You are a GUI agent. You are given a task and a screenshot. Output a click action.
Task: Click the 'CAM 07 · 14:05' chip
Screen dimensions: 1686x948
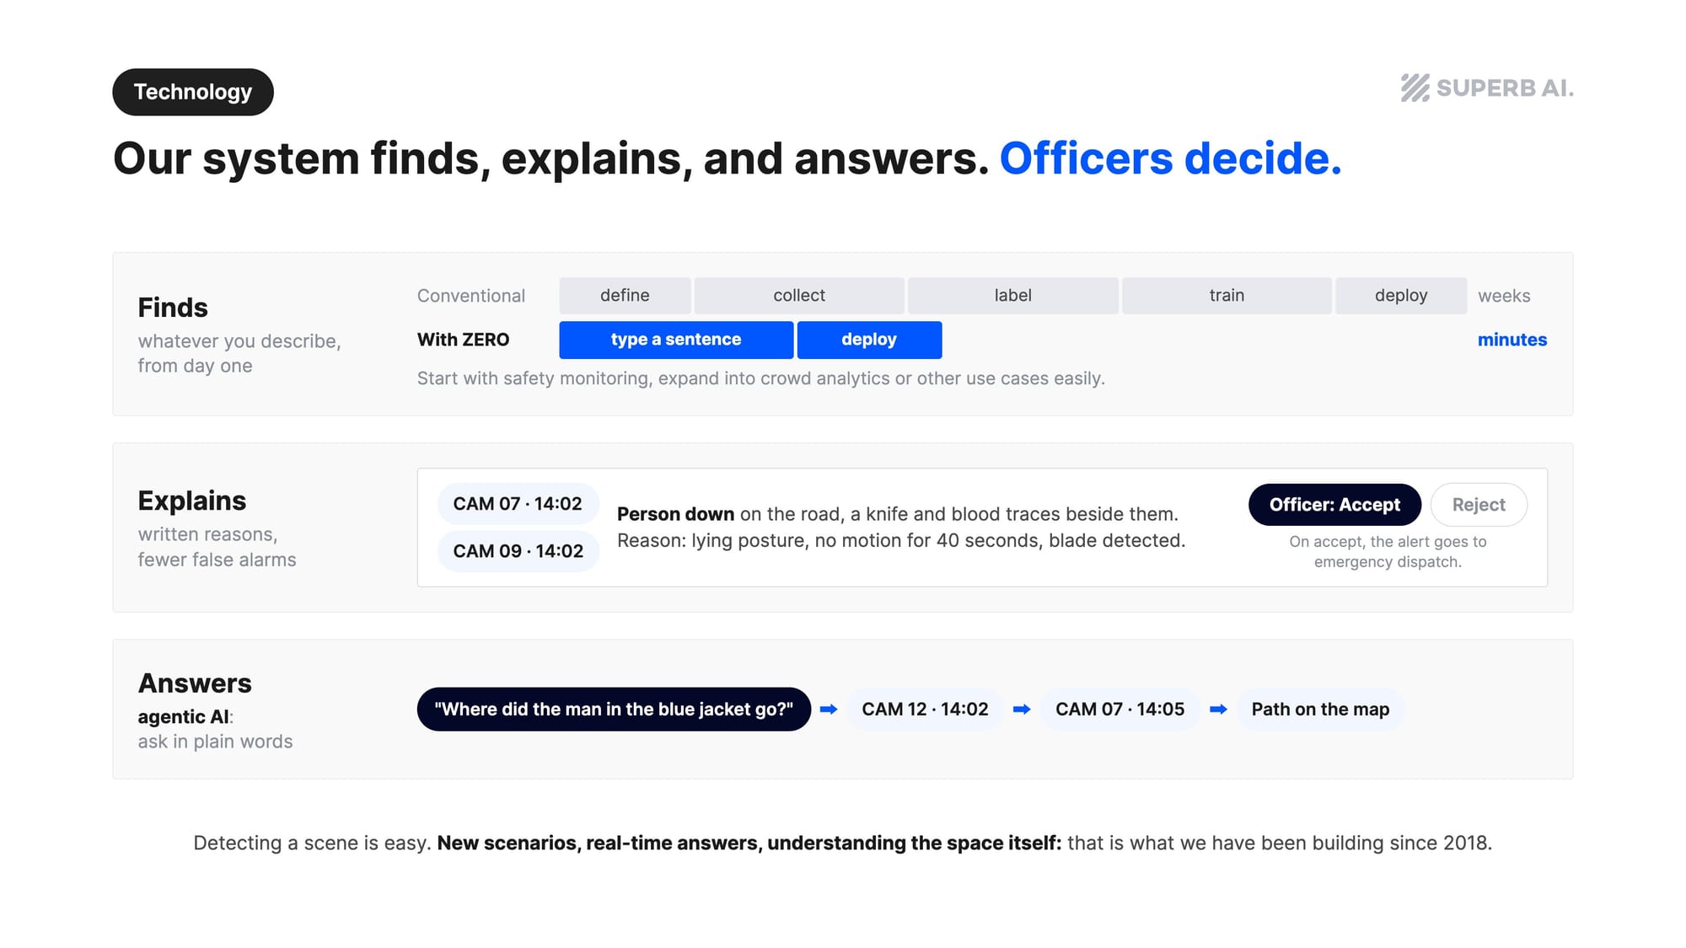tap(1120, 710)
